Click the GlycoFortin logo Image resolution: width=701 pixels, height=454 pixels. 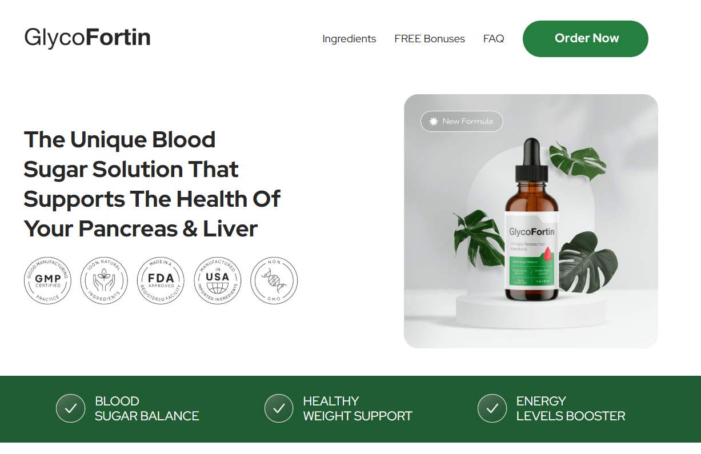[x=87, y=38]
